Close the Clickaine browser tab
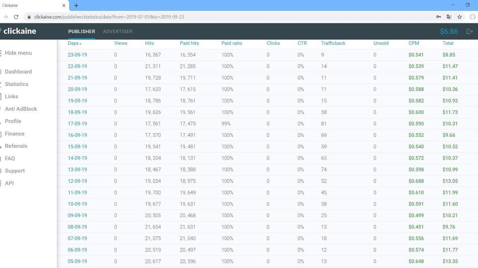 64,5
